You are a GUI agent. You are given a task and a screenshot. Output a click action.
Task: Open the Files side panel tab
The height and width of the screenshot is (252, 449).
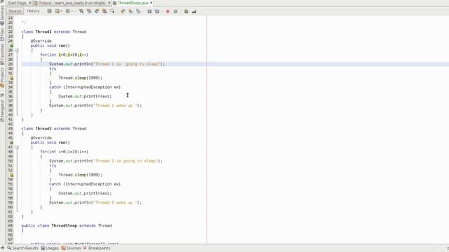(x=2, y=34)
